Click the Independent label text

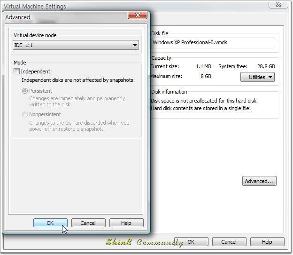point(36,72)
